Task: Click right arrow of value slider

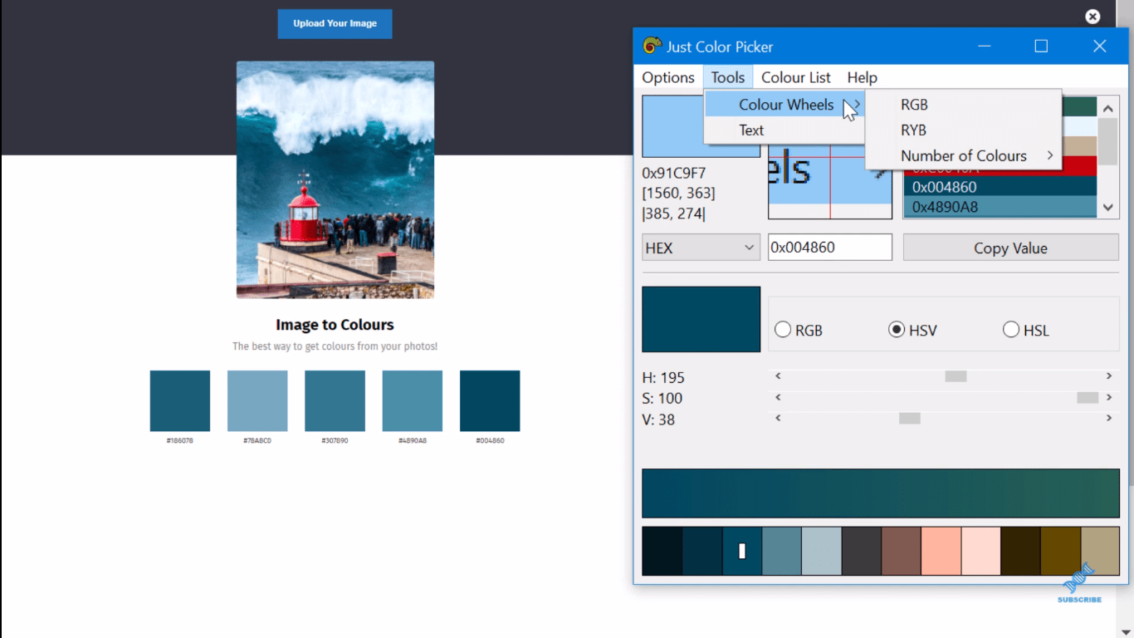Action: tap(1109, 419)
